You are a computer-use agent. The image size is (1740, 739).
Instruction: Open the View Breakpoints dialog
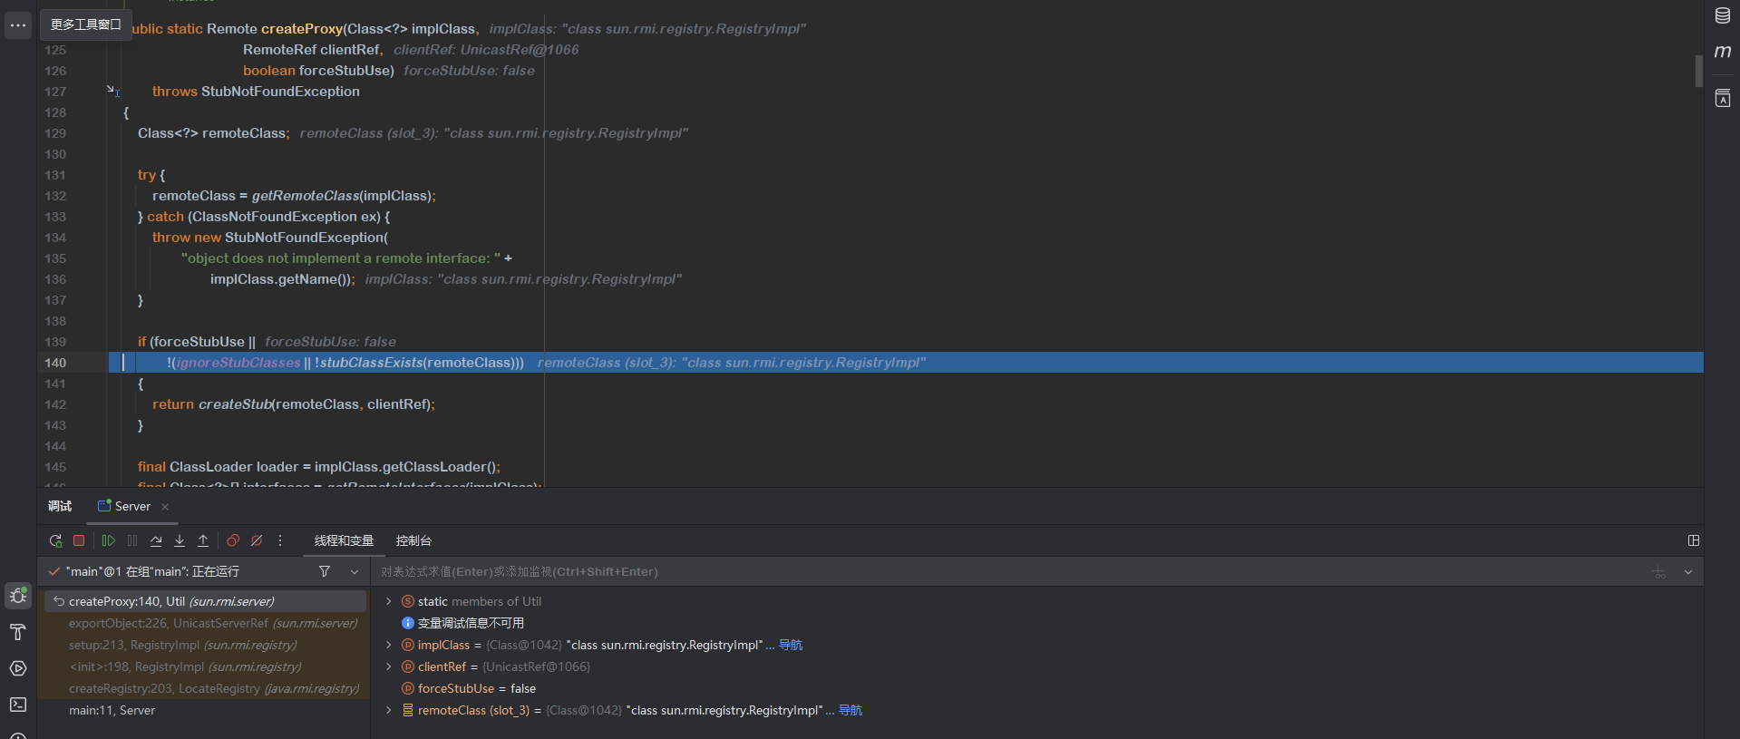233,540
